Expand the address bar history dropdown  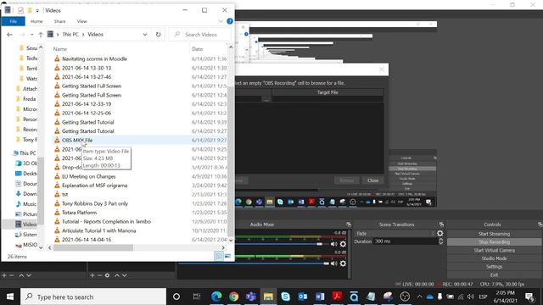pos(145,35)
